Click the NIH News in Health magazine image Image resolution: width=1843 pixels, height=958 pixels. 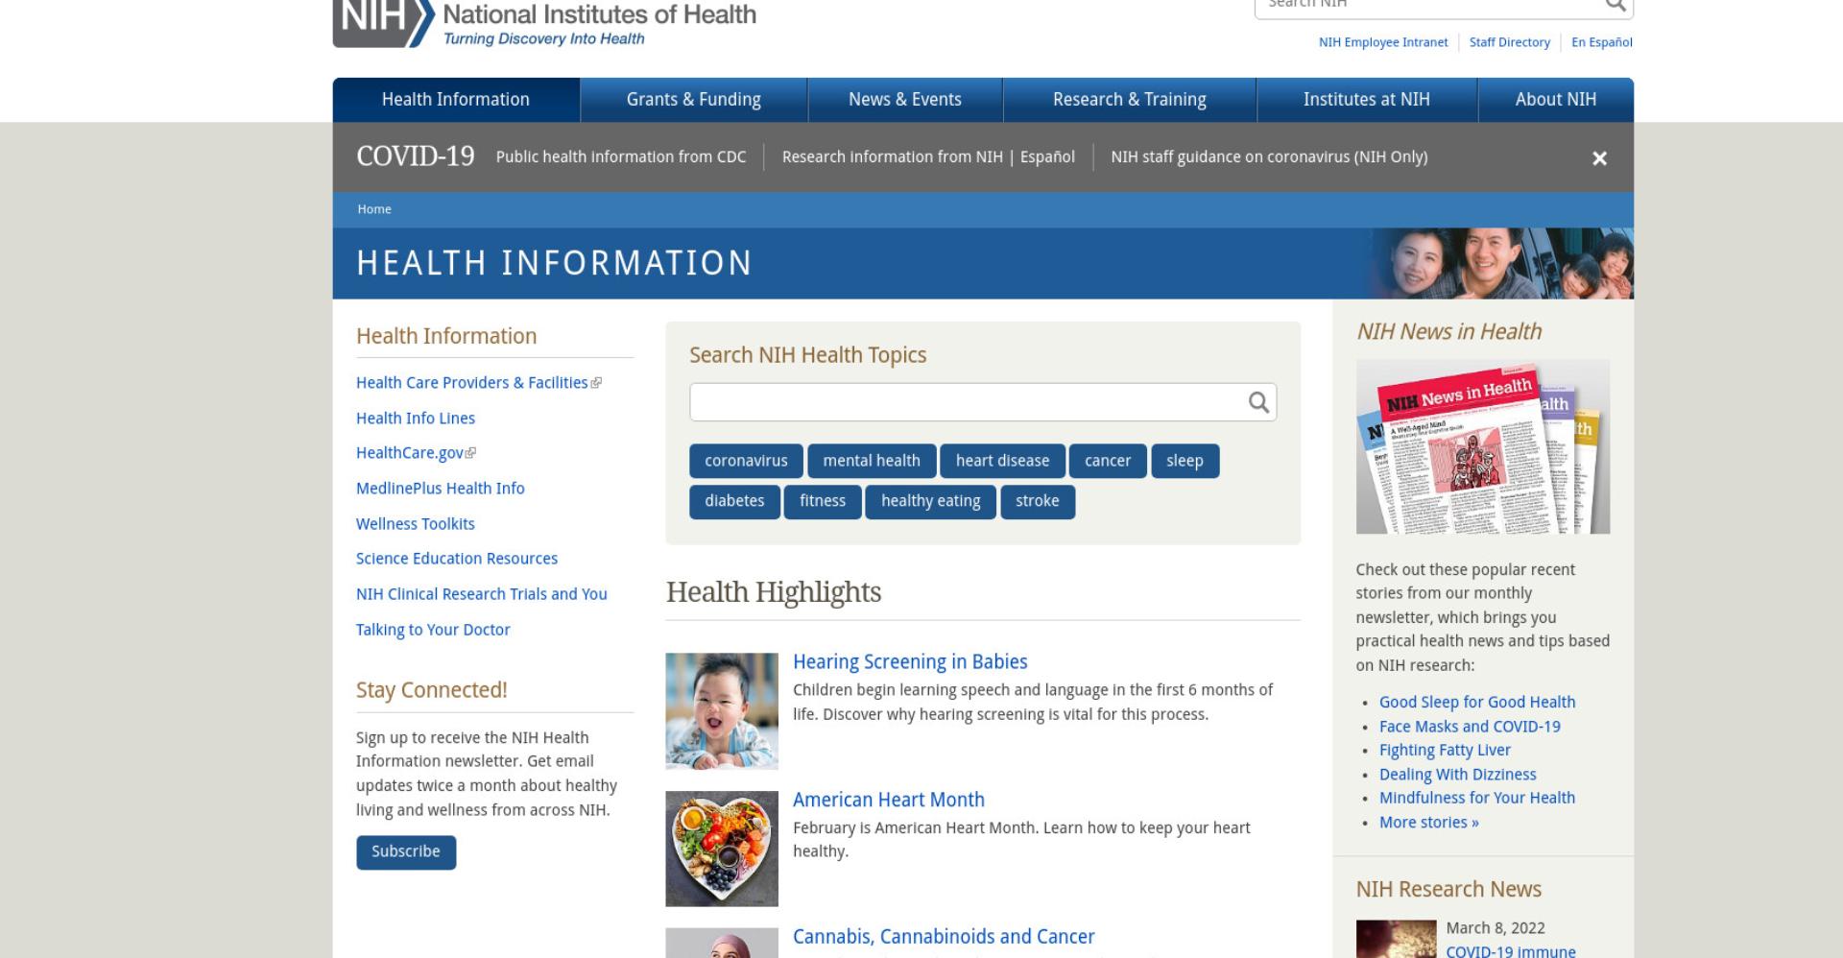(x=1483, y=447)
